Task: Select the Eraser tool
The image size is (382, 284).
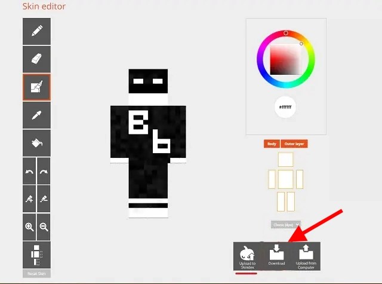Action: click(x=37, y=59)
